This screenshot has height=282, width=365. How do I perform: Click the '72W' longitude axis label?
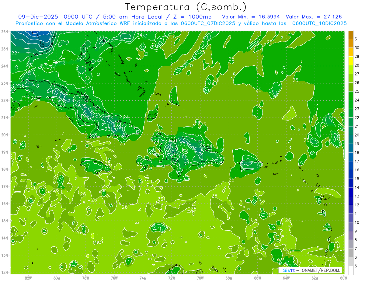click(172, 278)
